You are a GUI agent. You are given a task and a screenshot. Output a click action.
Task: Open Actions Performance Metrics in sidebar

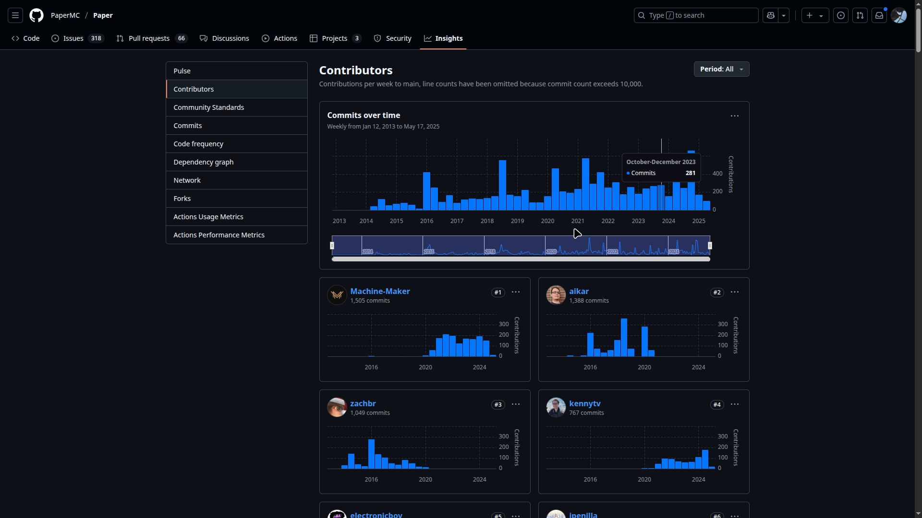click(237, 235)
